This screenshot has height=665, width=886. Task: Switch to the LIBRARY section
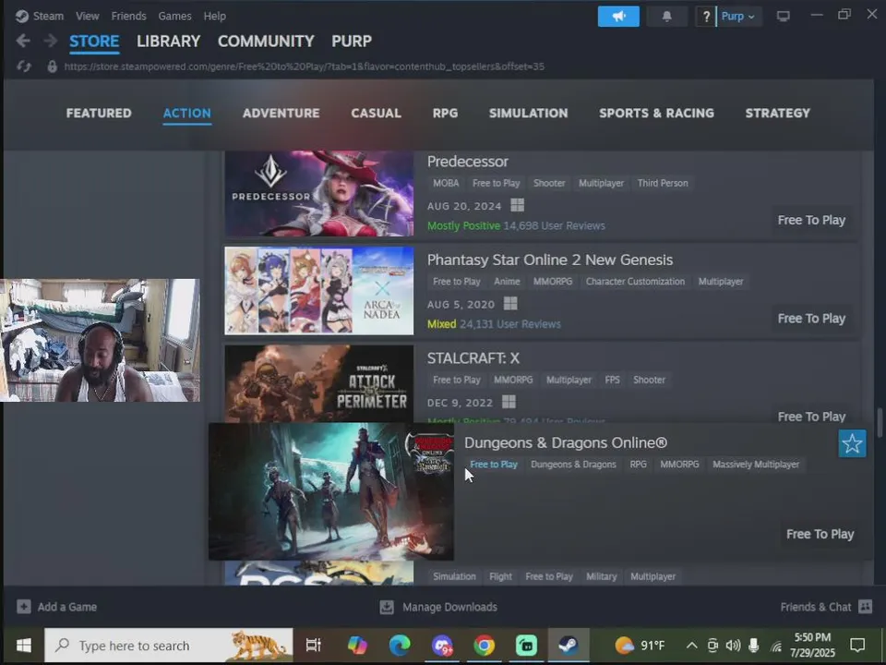pyautogui.click(x=168, y=41)
